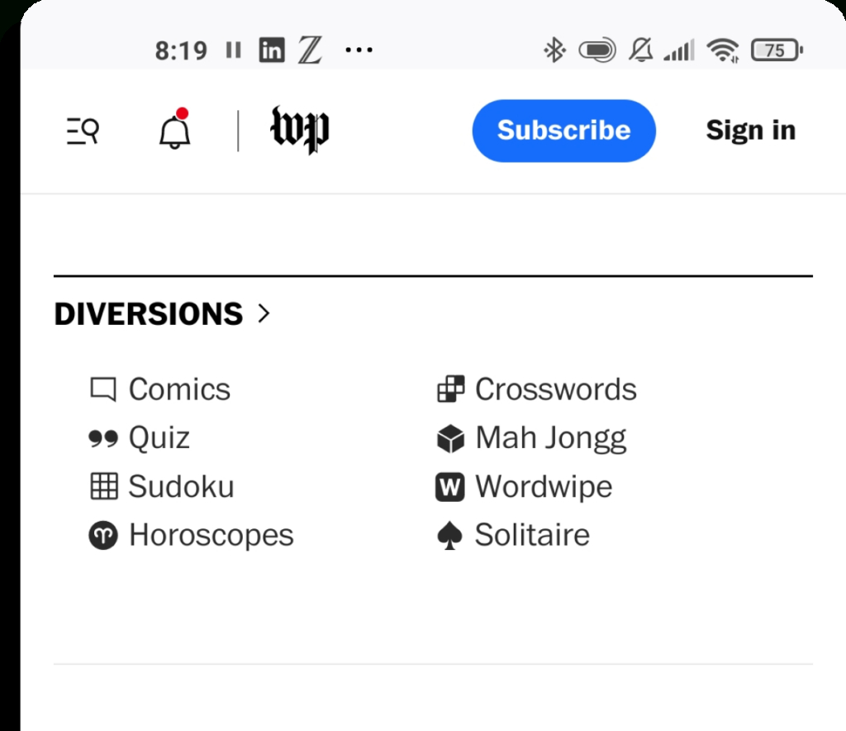Click the Mah Jongg cube icon
846x731 pixels.
coord(450,438)
